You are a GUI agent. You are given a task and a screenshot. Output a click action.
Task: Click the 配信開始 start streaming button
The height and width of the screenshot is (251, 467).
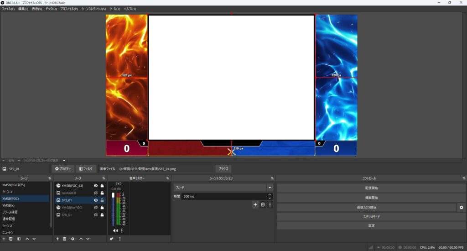tap(371, 188)
